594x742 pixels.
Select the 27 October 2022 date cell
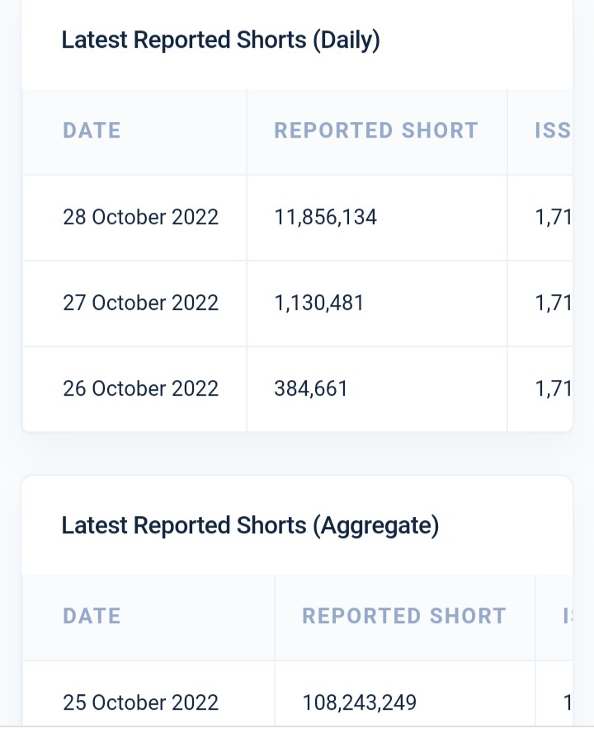(140, 303)
